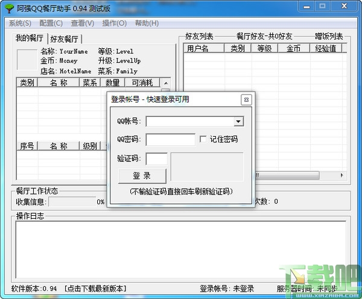
Task: Click the friend list horizontal scrollbar thumb
Action: pyautogui.click(x=287, y=175)
